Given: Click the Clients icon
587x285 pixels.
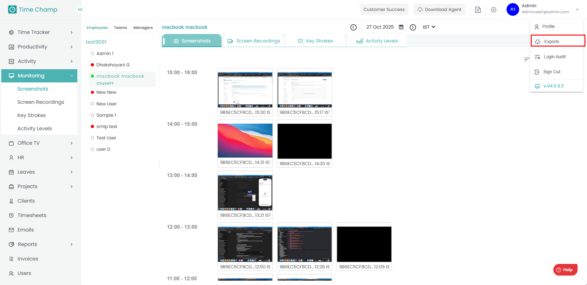Looking at the screenshot, I should [x=11, y=201].
